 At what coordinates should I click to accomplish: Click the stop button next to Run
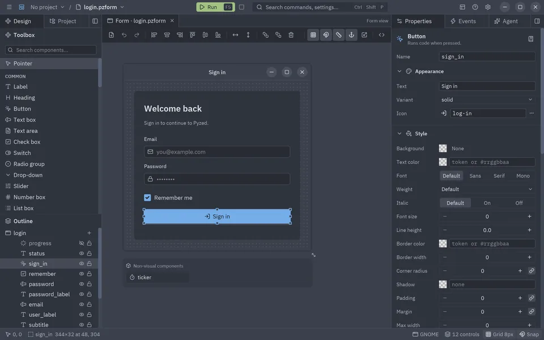click(x=241, y=7)
